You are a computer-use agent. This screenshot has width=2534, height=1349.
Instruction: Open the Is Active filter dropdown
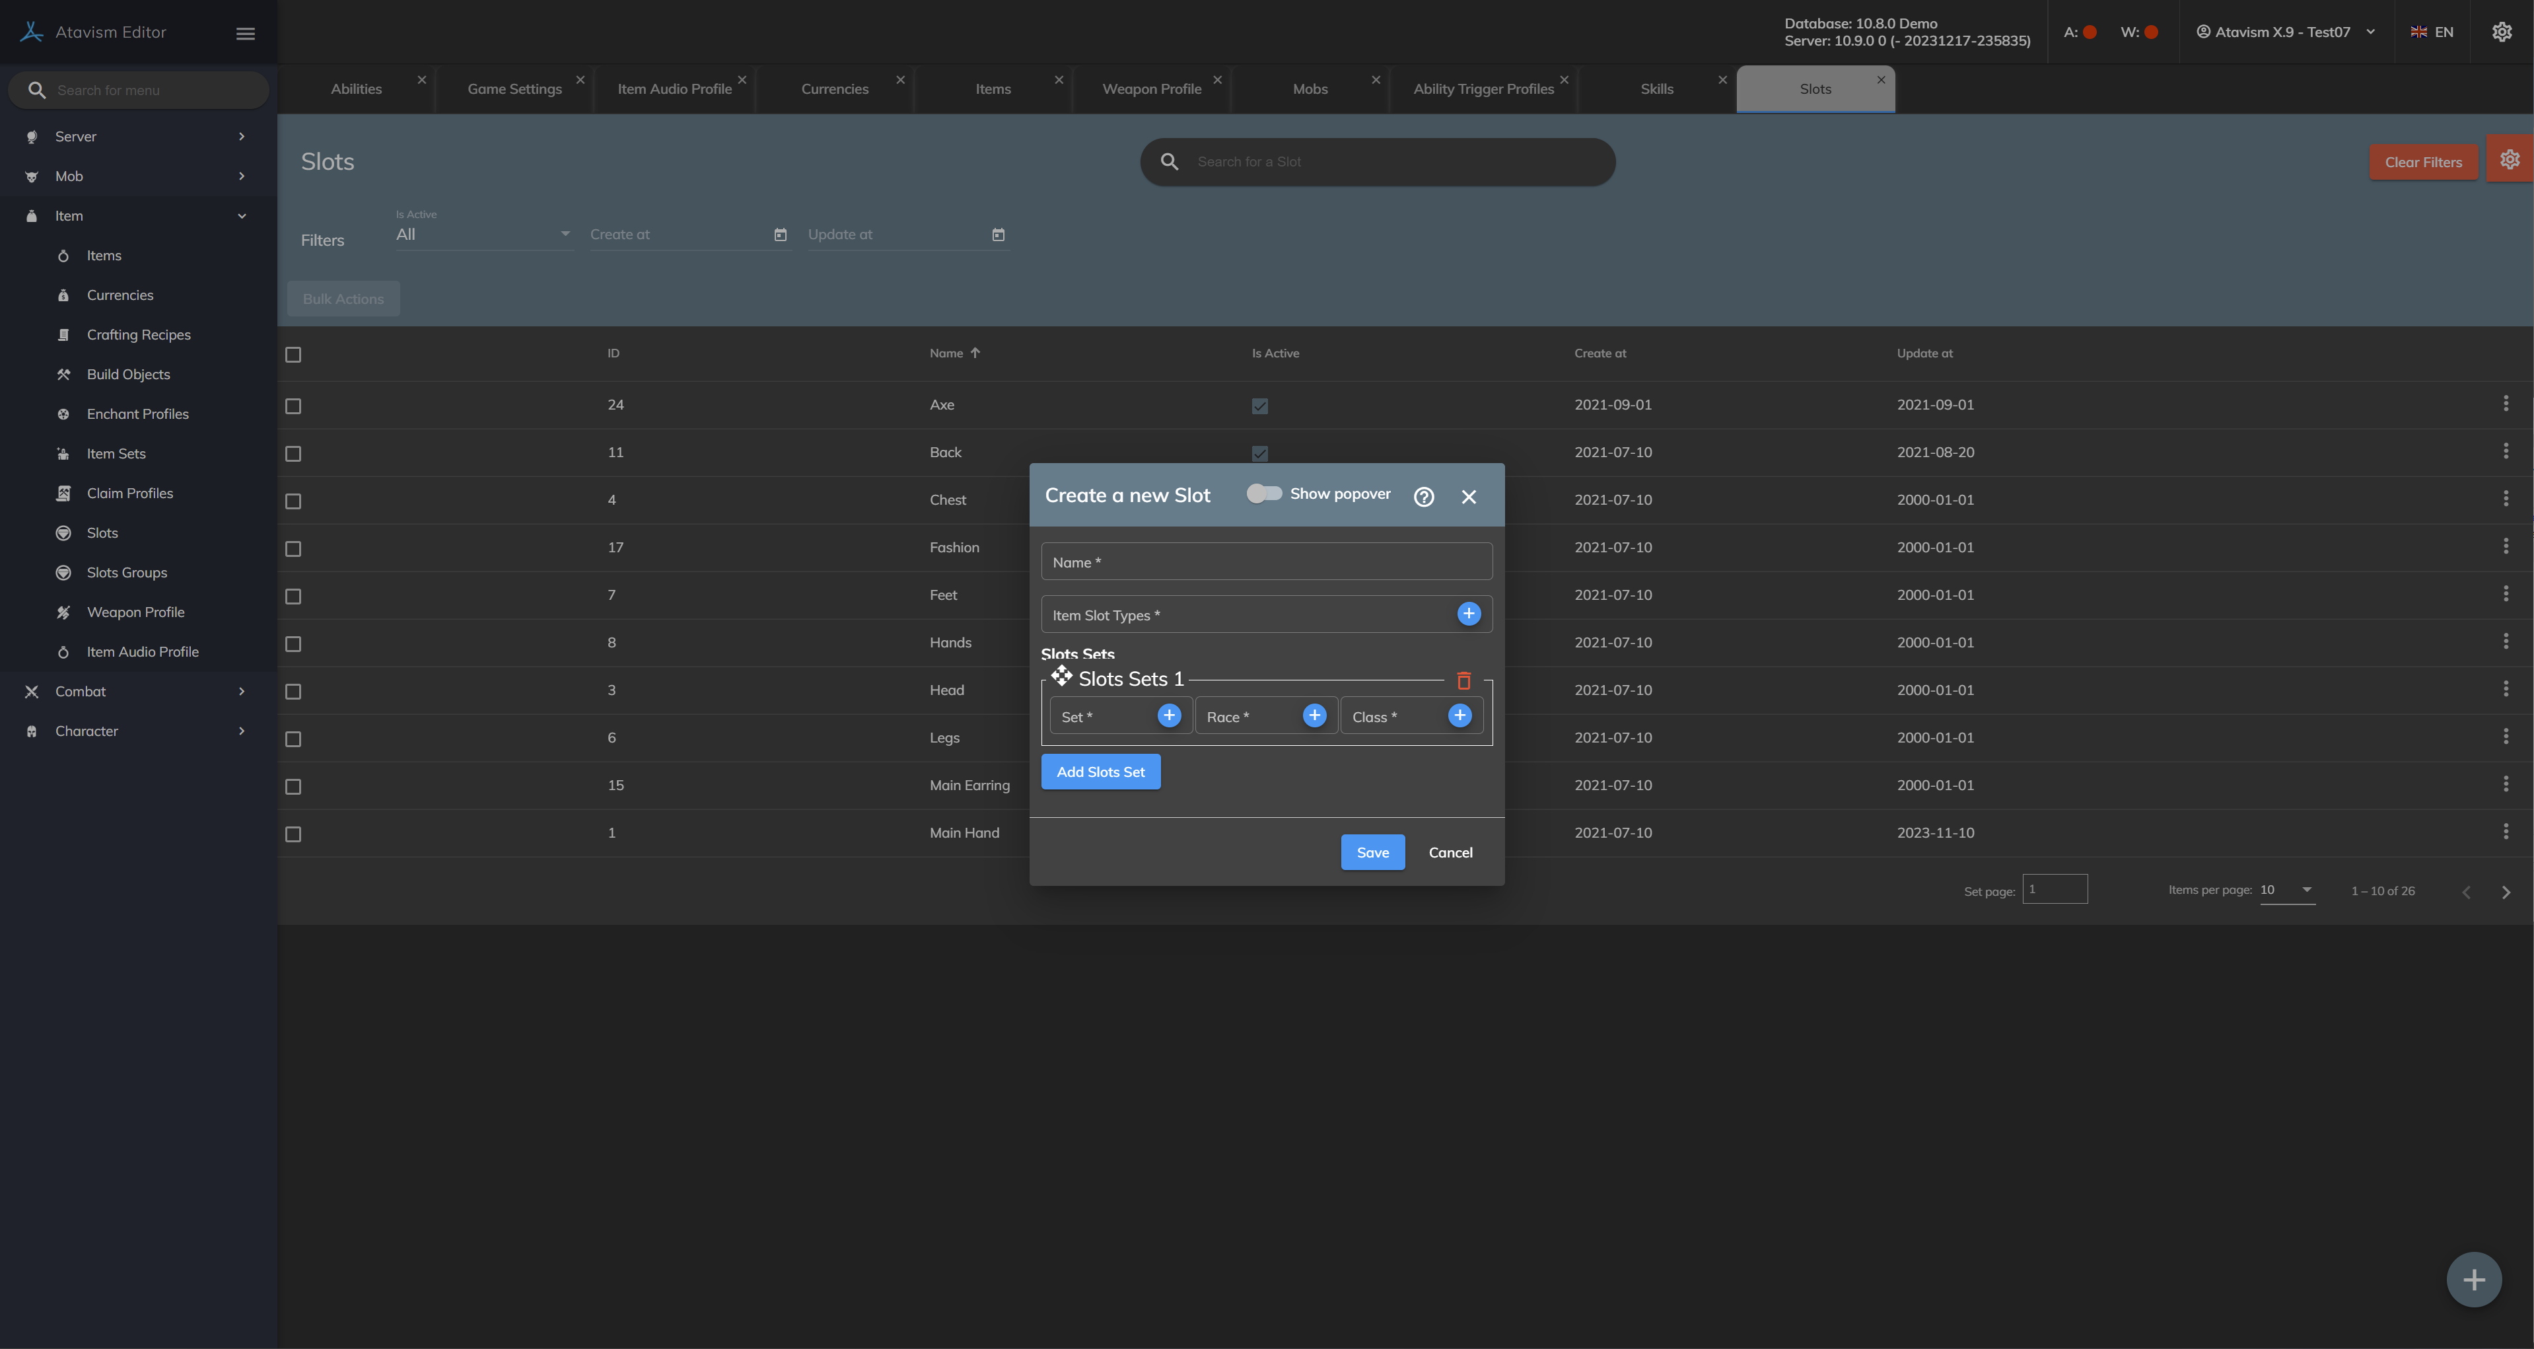tap(482, 235)
